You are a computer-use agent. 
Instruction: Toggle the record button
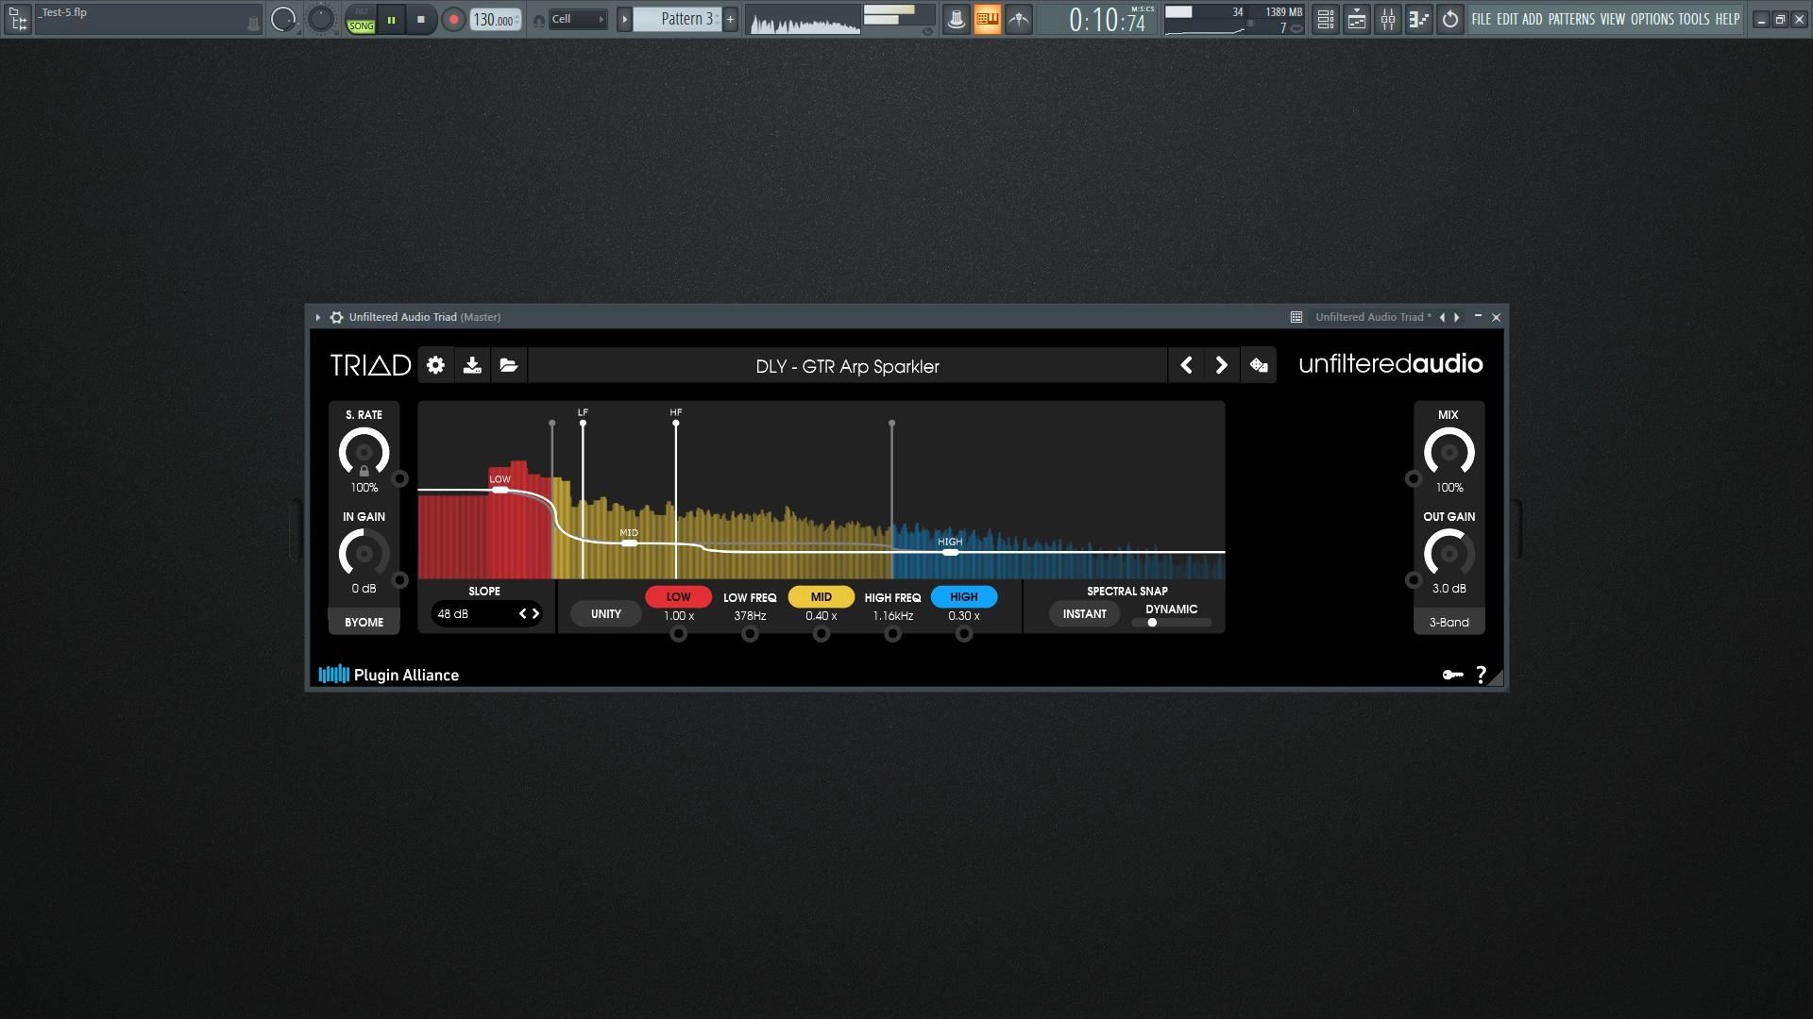pyautogui.click(x=453, y=19)
